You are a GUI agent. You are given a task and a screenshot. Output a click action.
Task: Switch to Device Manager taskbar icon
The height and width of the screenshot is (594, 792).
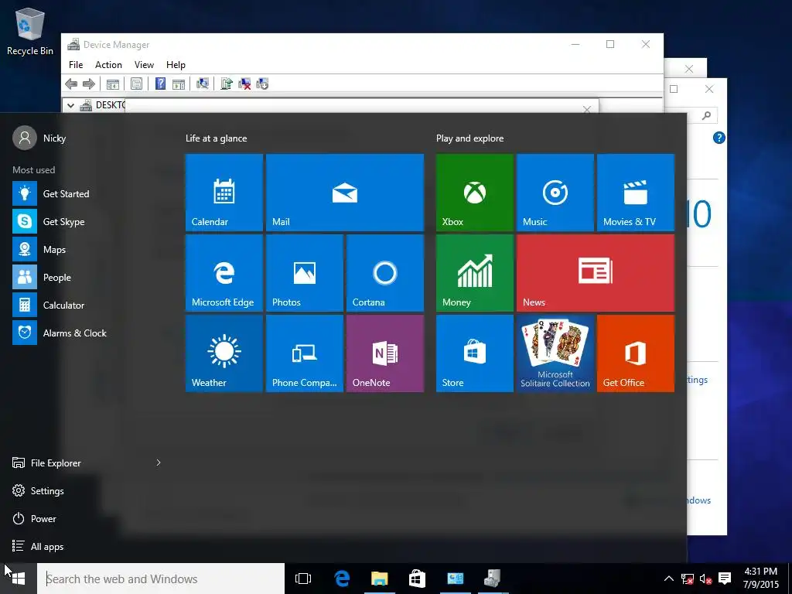click(x=493, y=579)
